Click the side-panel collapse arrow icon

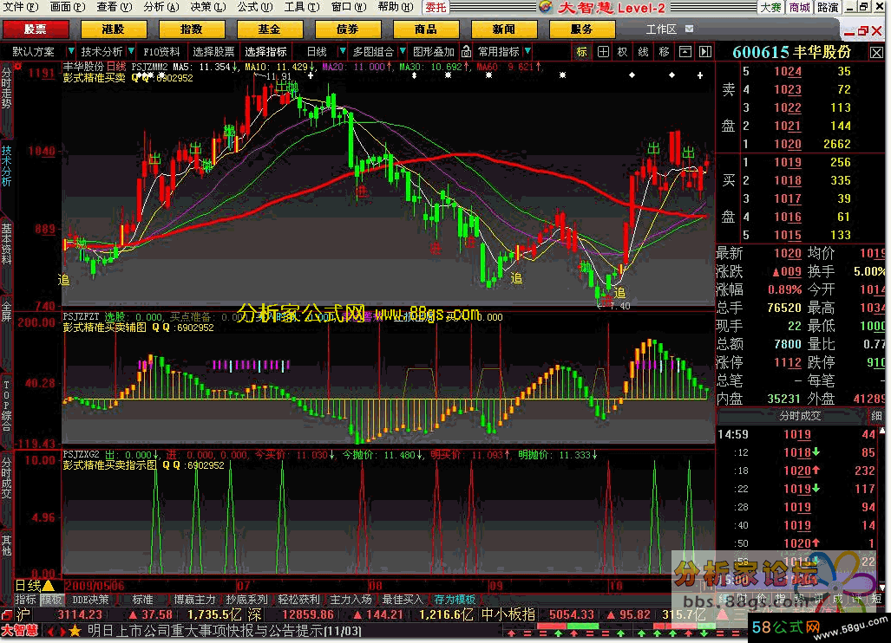pos(705,52)
